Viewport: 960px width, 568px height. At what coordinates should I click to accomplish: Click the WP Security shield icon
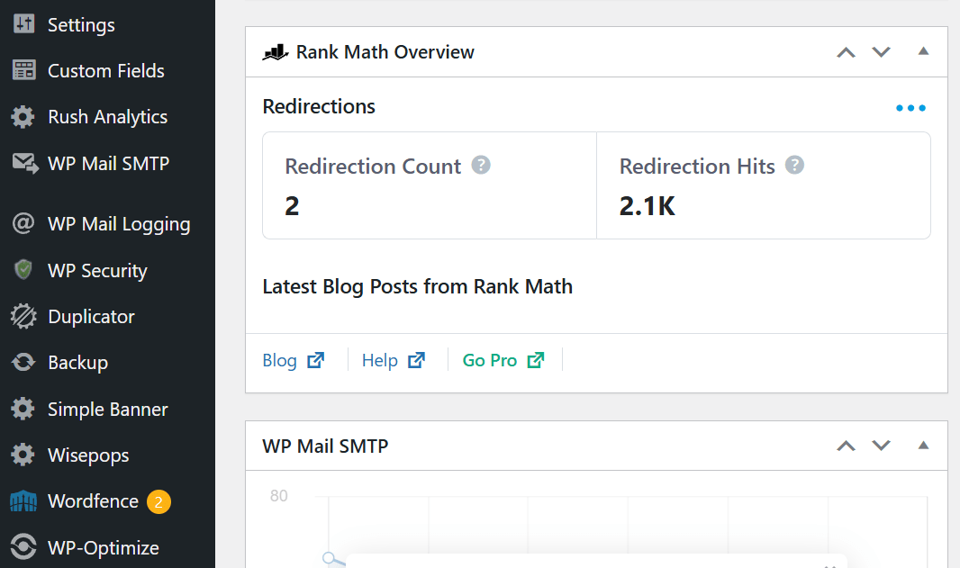tap(23, 269)
